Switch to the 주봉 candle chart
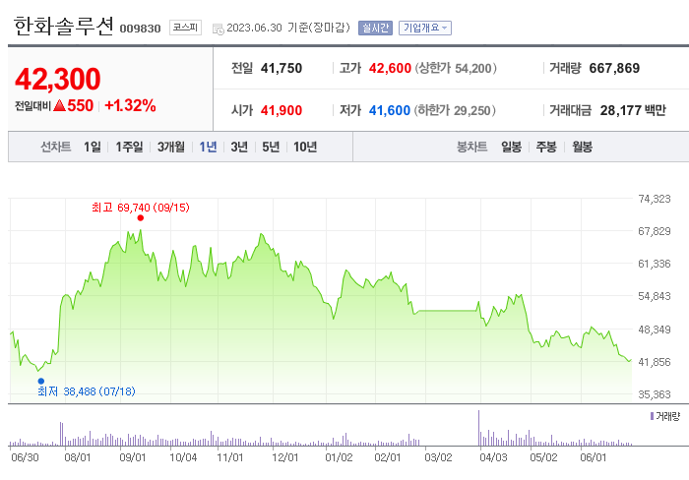Viewport: 689px width, 480px height. click(546, 147)
